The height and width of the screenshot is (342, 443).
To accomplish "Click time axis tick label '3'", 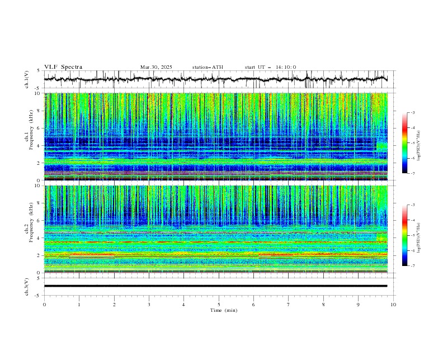I will coord(149,305).
